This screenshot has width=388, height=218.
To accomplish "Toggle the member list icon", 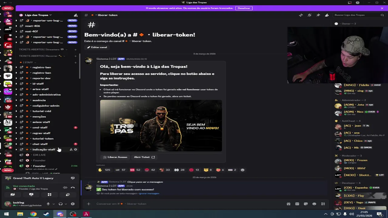I will coord(327,15).
